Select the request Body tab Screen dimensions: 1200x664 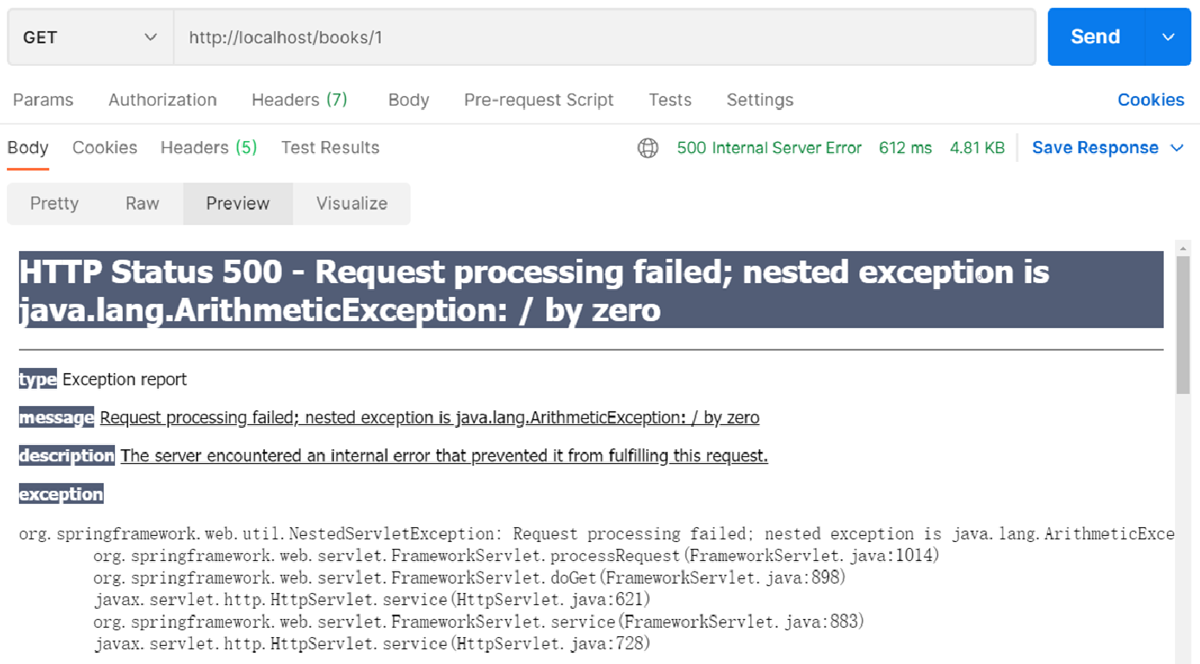tap(408, 100)
